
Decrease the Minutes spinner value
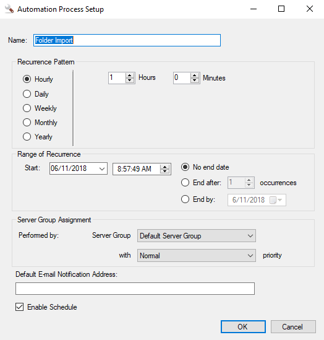195,81
